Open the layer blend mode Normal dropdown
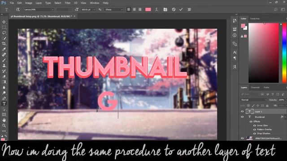This screenshot has height=161, width=287. pos(254,100)
